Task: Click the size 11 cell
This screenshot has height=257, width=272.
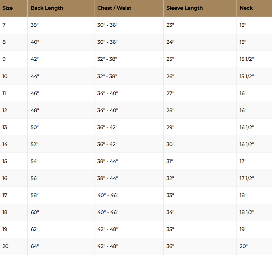Action: [14, 93]
